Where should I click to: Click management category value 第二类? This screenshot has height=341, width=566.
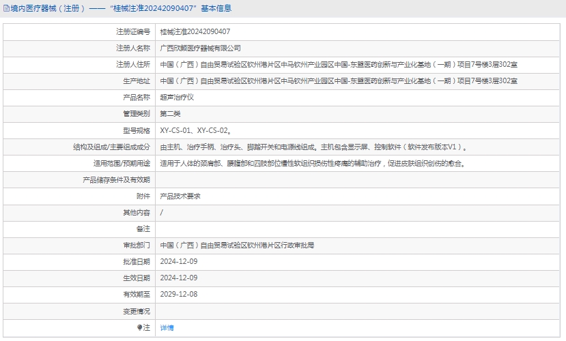(170, 114)
